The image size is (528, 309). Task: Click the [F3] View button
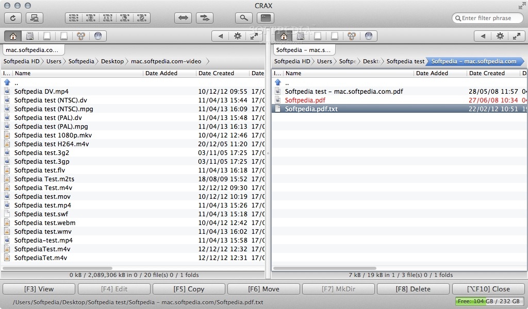click(39, 289)
